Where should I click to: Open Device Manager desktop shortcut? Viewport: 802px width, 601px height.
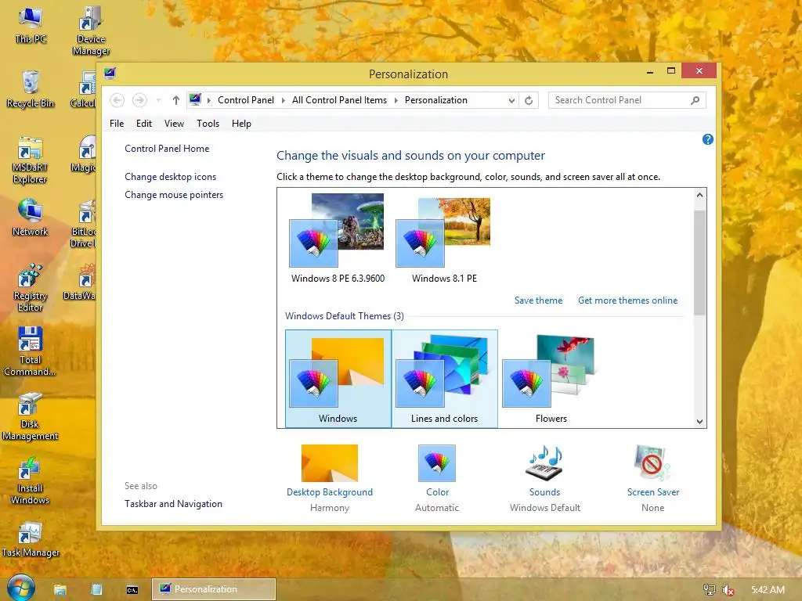pos(91,30)
